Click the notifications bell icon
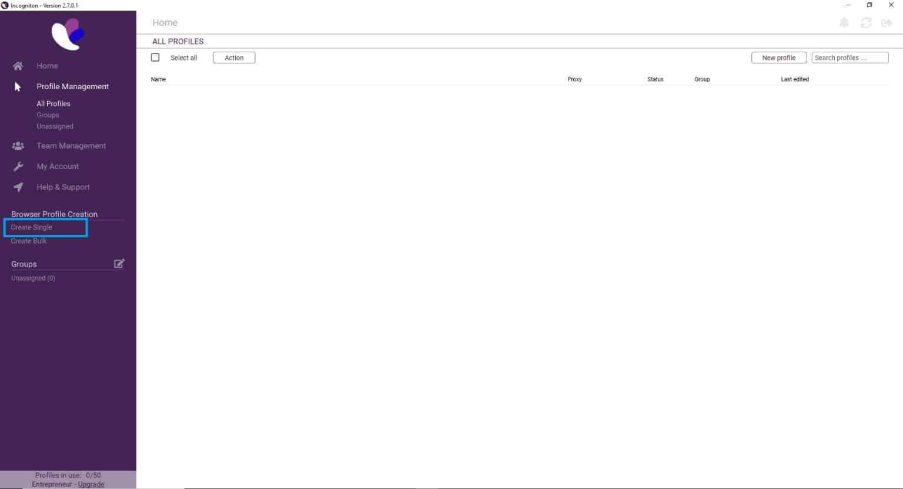The image size is (903, 489). tap(844, 22)
